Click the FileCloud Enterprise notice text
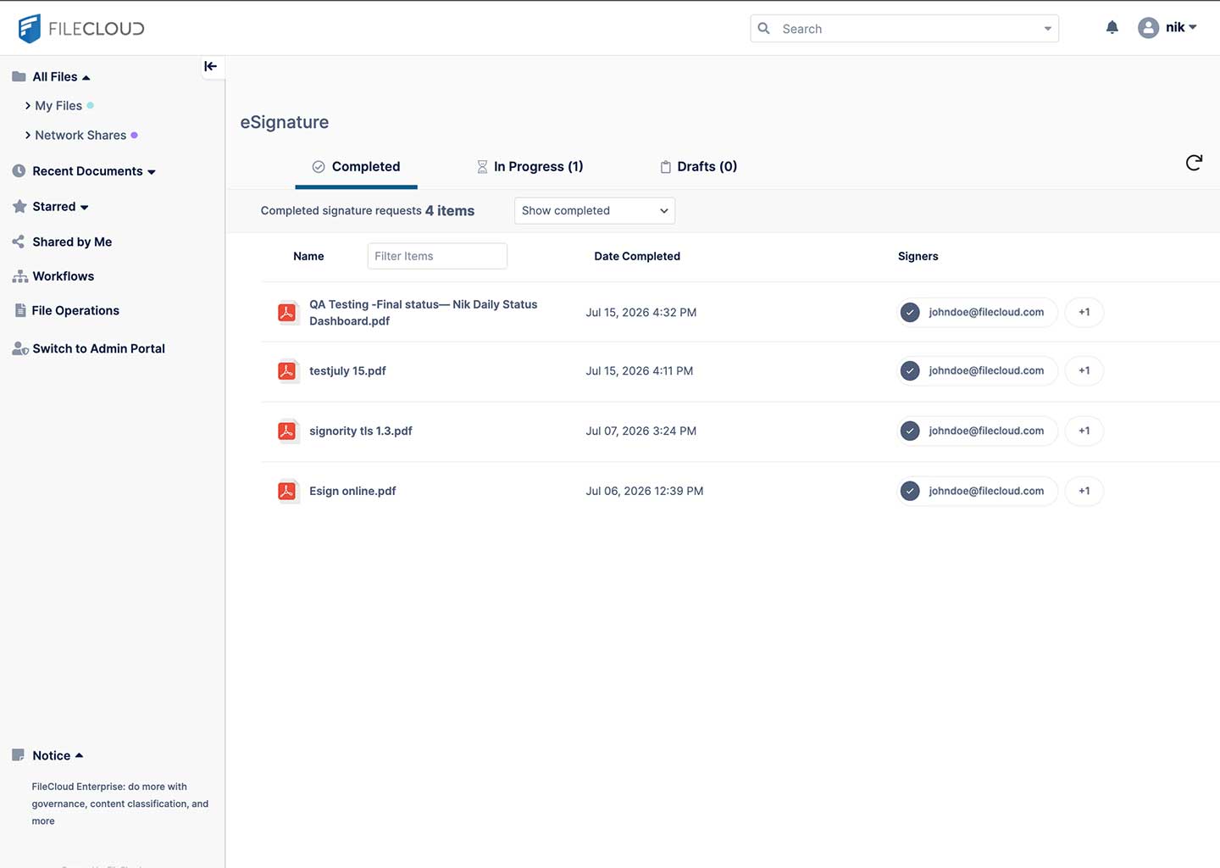Screen dimensions: 1220x868 pyautogui.click(x=120, y=804)
